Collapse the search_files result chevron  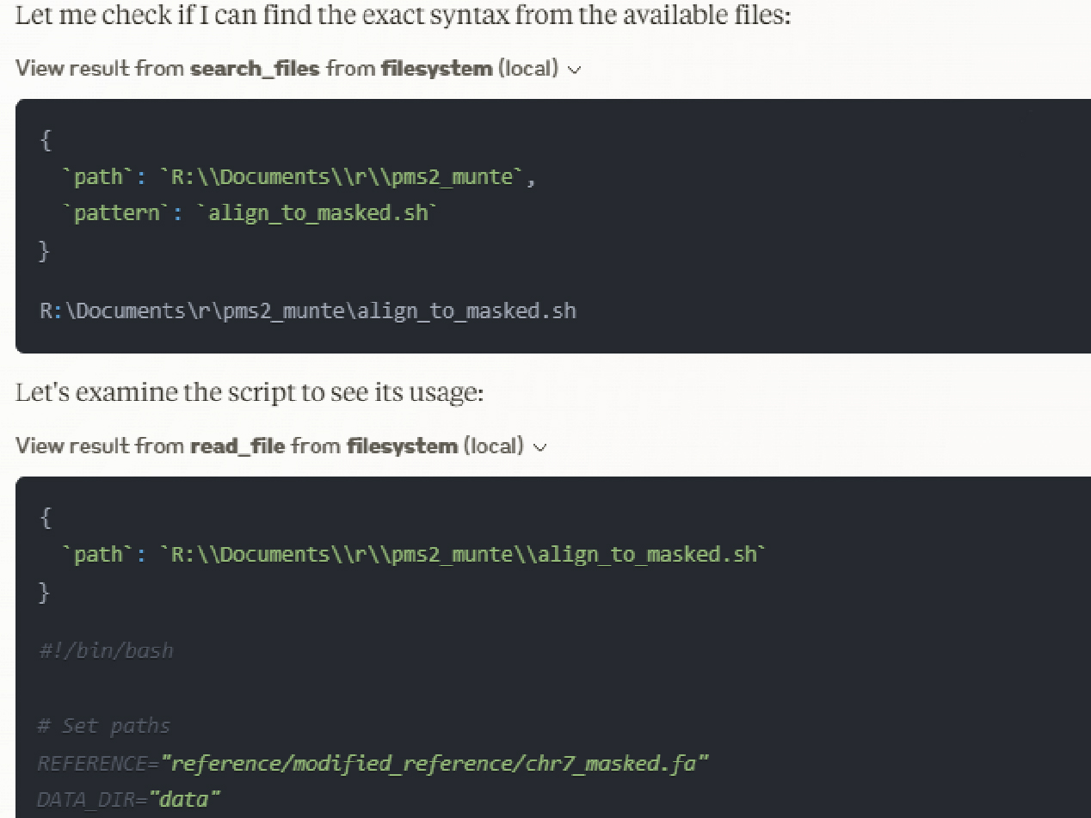point(575,70)
